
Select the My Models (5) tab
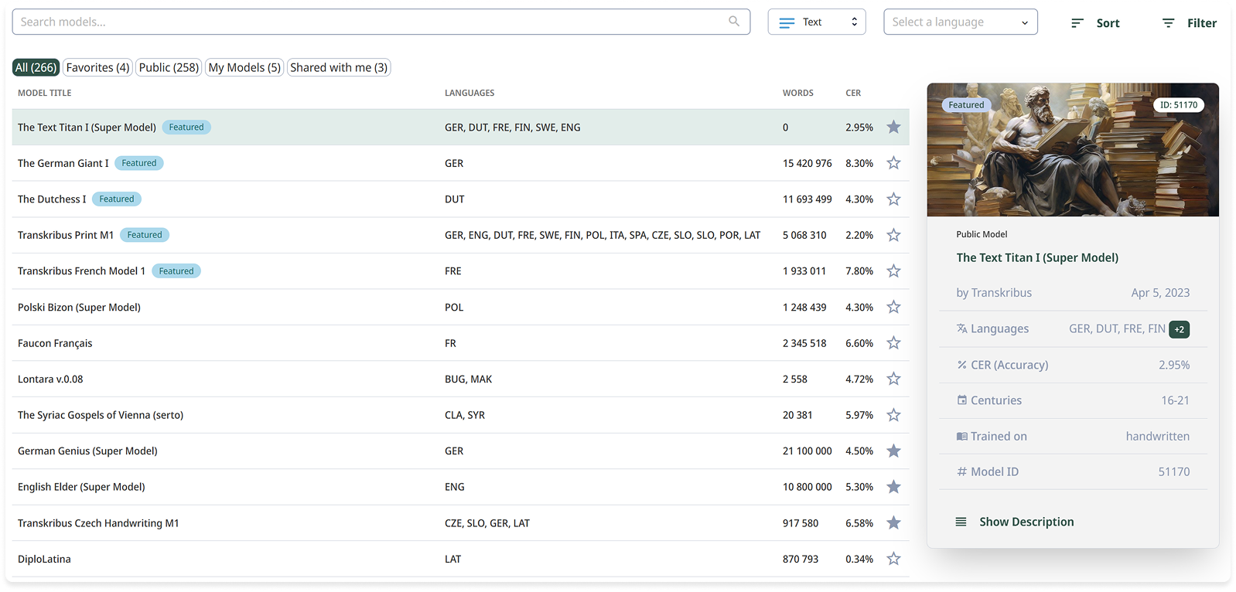coord(244,68)
